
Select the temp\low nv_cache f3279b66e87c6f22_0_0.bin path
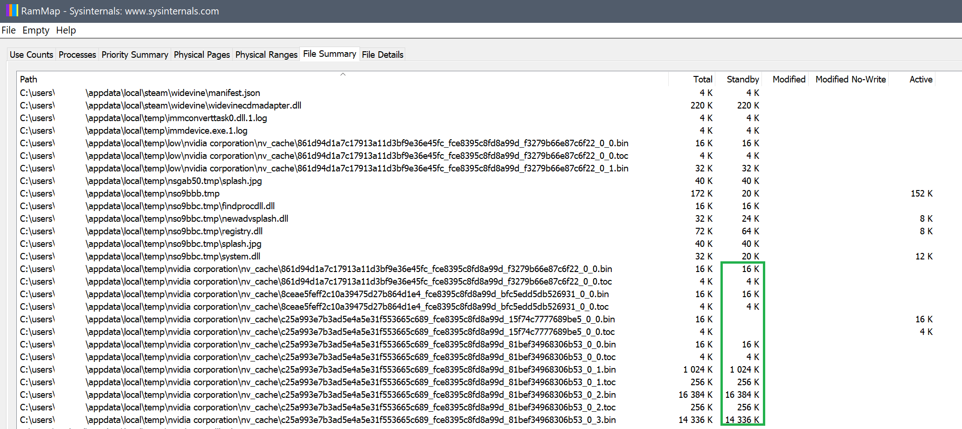pyautogui.click(x=324, y=143)
